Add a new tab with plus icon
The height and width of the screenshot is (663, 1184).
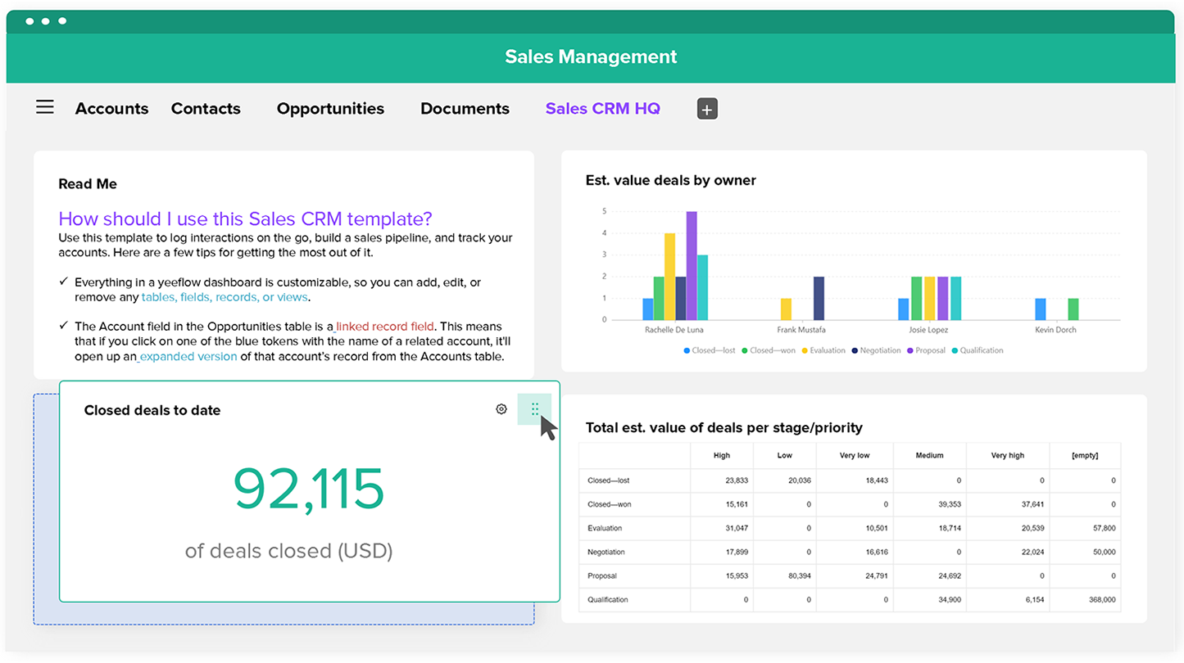(x=707, y=109)
